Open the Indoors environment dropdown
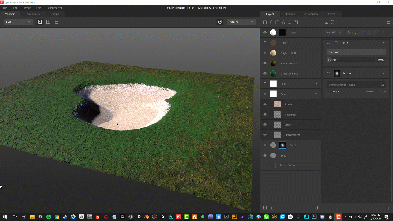This screenshot has width=393, height=221. click(x=241, y=22)
